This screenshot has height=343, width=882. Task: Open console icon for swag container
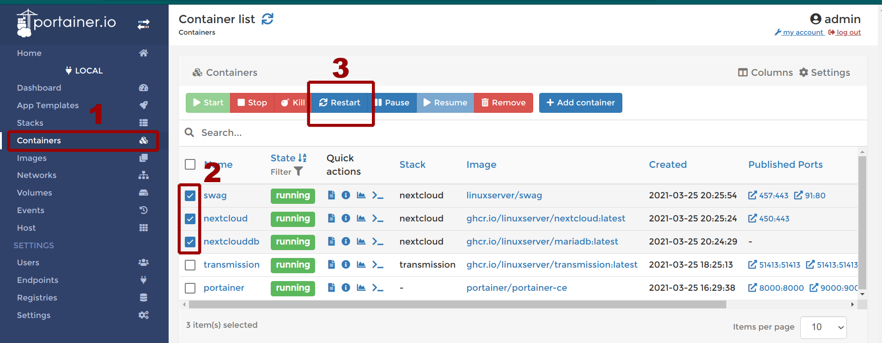[x=378, y=195]
